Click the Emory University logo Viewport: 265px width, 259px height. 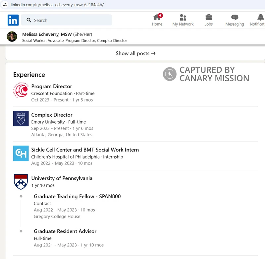[21, 118]
